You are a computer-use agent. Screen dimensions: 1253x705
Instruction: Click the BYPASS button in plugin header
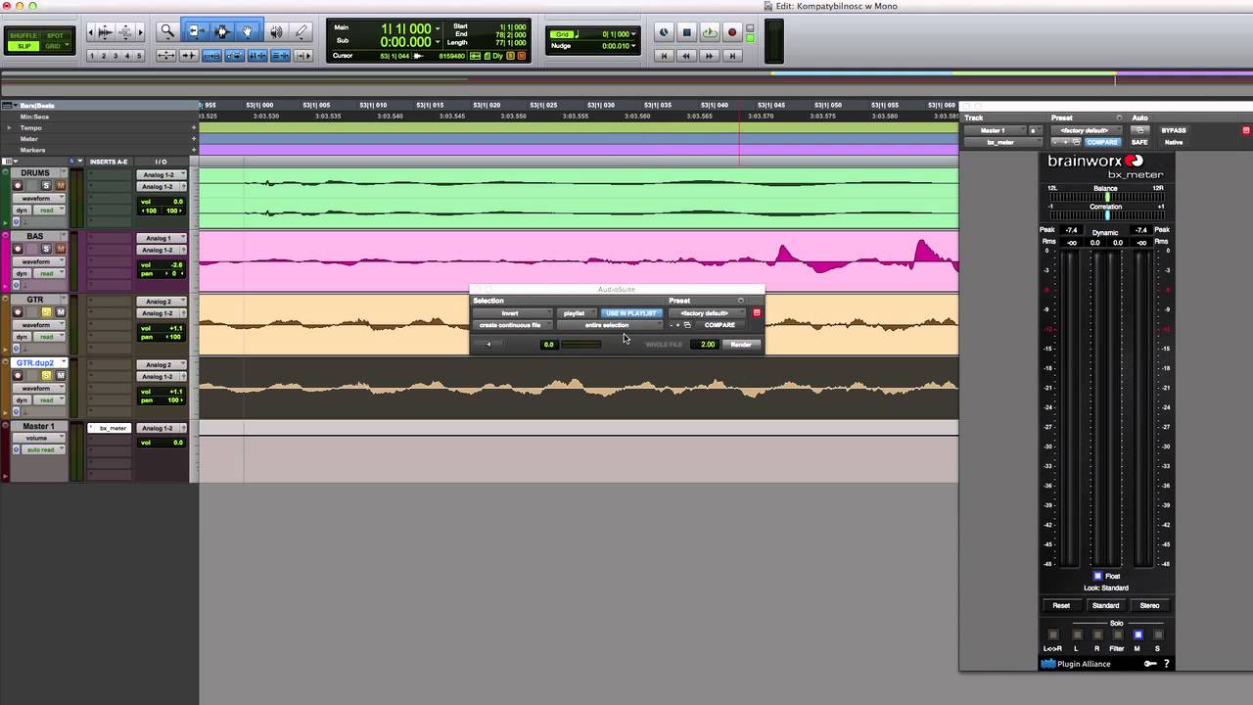point(1174,130)
